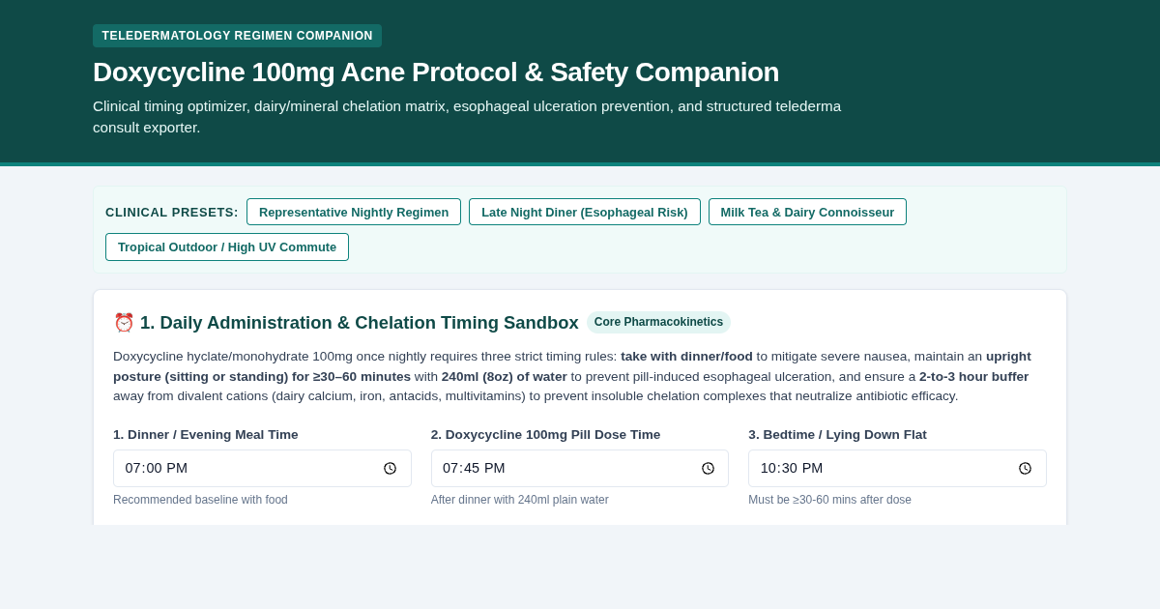Viewport: 1160px width, 609px height.
Task: Click the Core Pharmacokinetics badge
Action: [658, 322]
